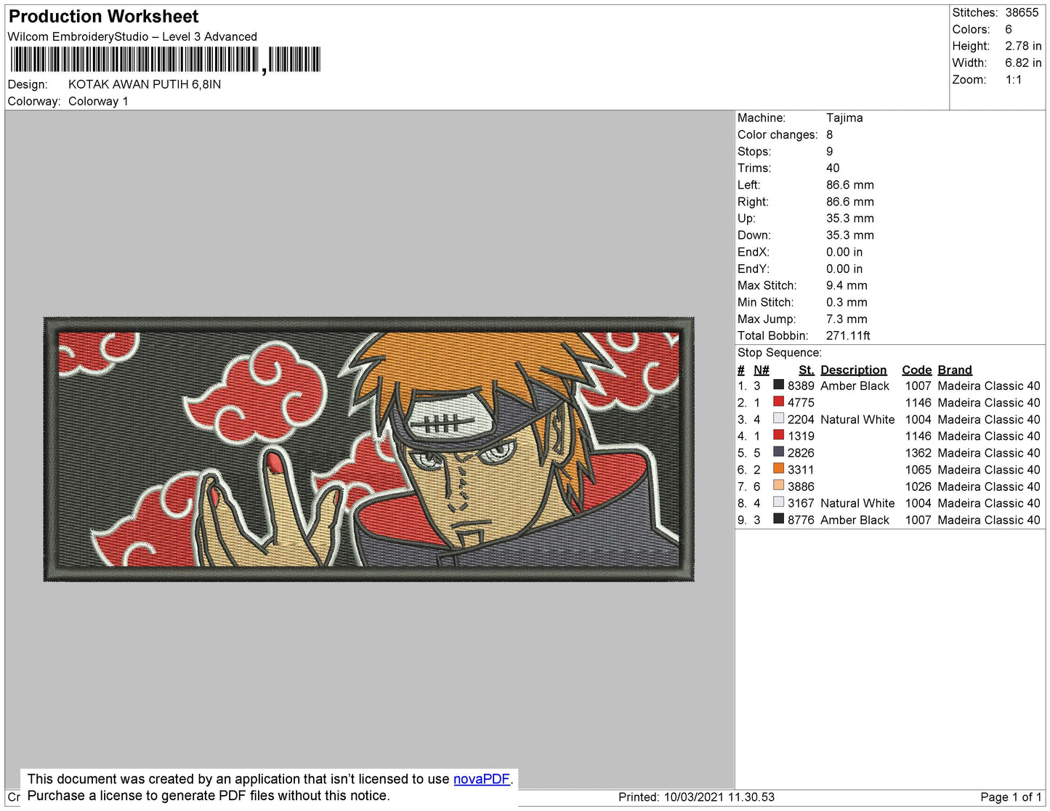Click the '#' column header
This screenshot has width=1050, height=811.
tap(741, 370)
